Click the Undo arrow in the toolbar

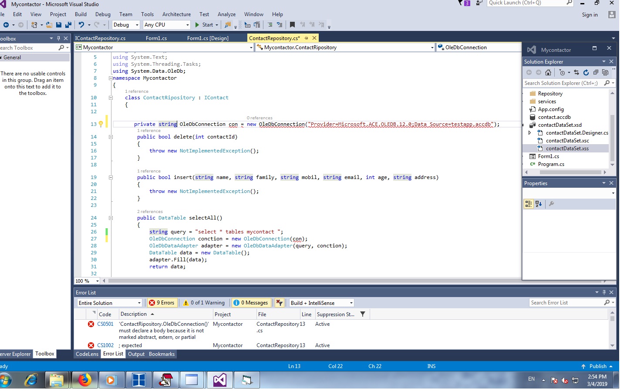click(81, 25)
